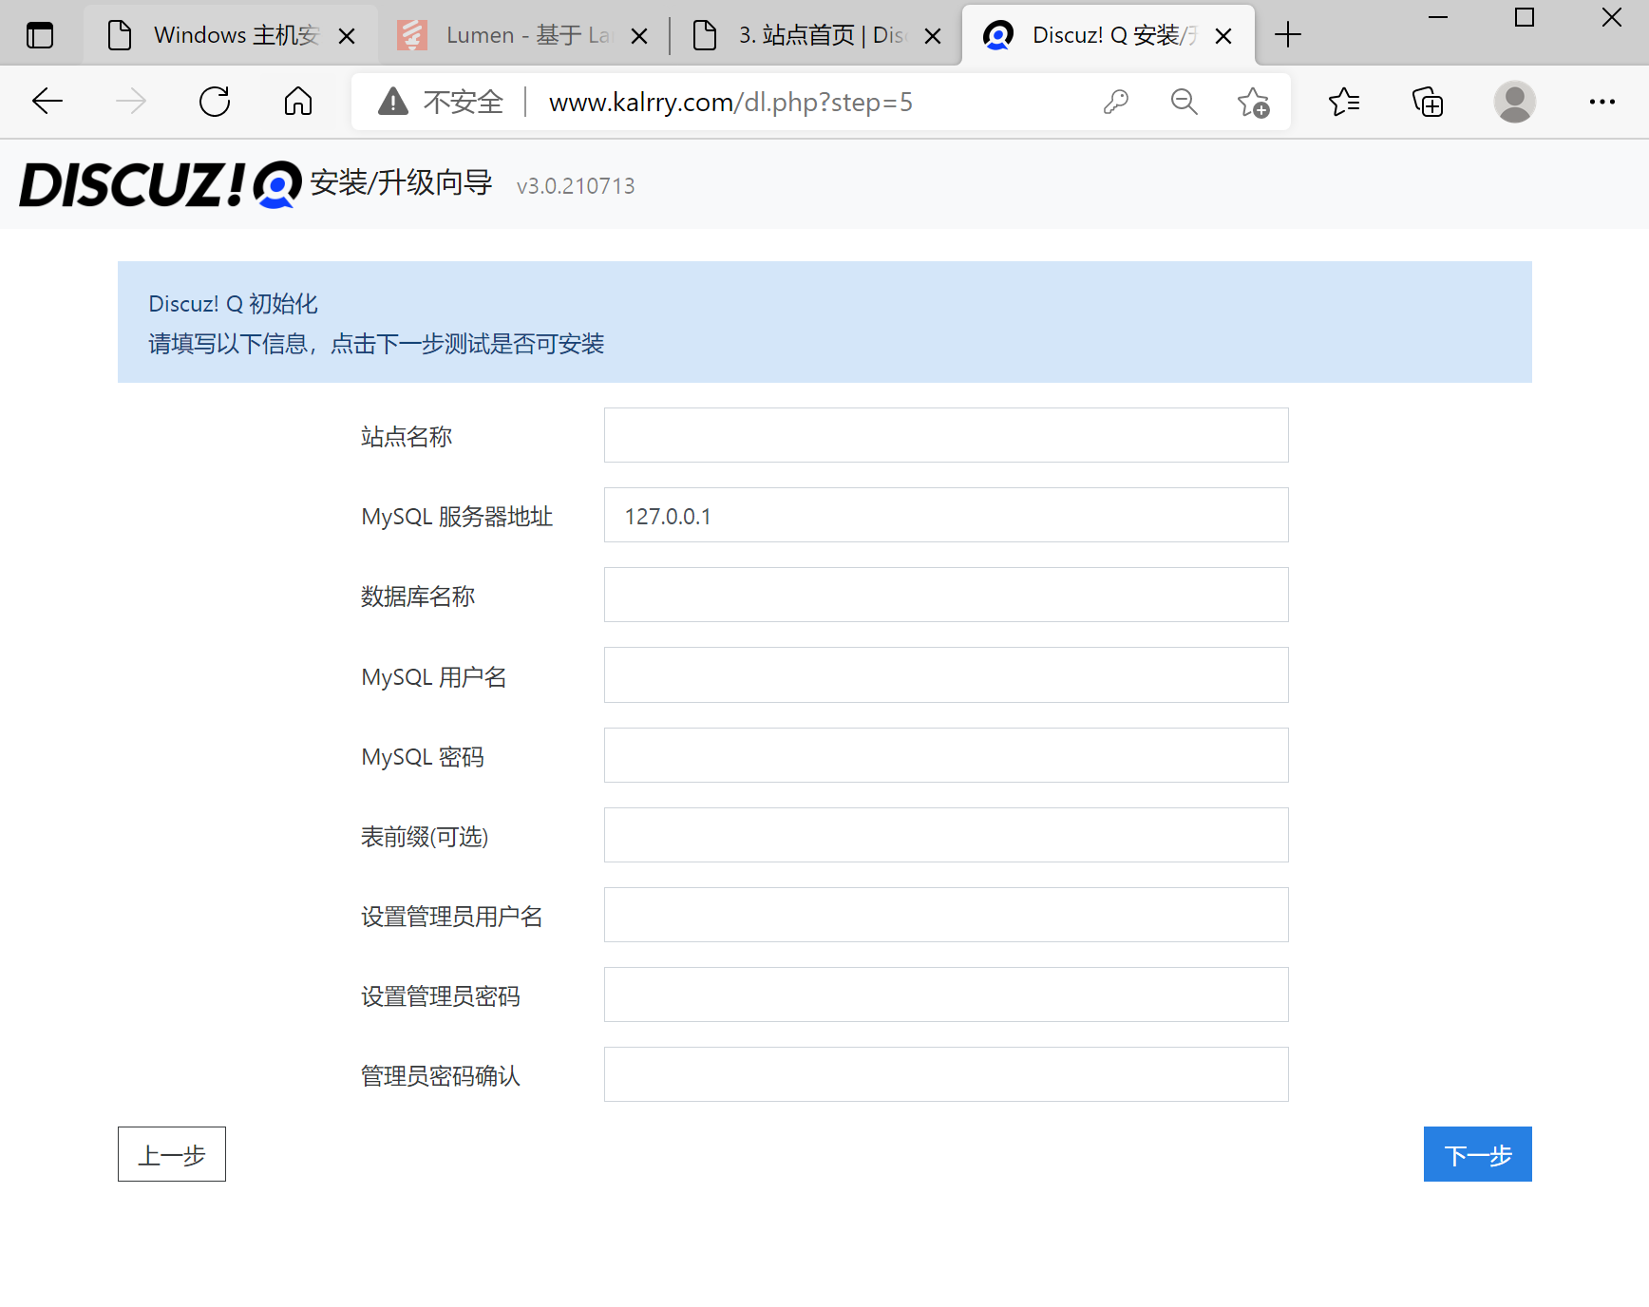Click the MySQL 密码 input field
The image size is (1649, 1307).
coord(945,755)
